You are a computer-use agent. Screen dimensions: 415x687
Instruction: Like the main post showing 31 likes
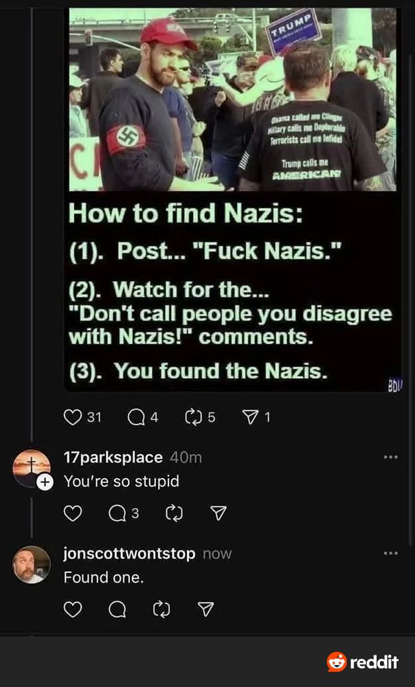point(71,416)
